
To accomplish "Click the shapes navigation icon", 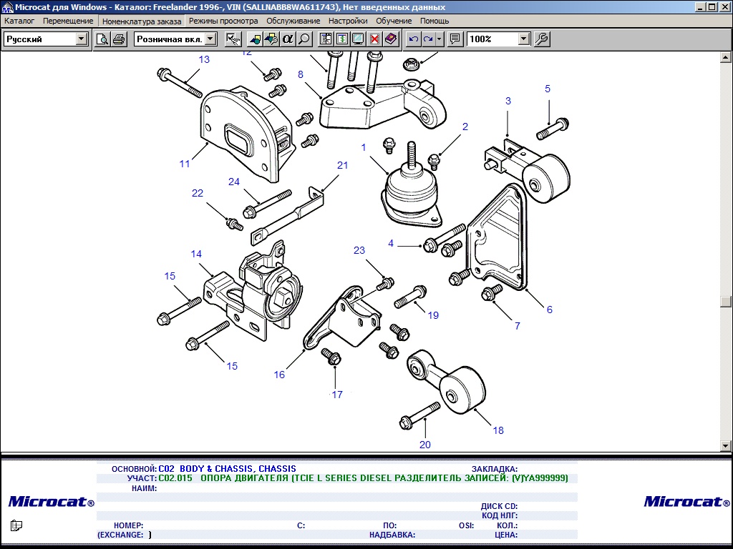I will pyautogui.click(x=255, y=39).
